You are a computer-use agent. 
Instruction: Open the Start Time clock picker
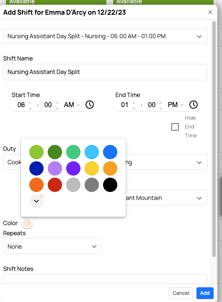coord(90,105)
